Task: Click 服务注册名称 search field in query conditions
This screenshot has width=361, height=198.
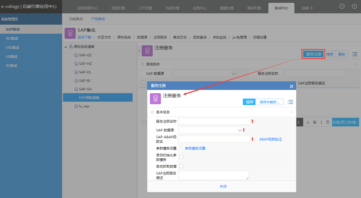Action: [314, 73]
